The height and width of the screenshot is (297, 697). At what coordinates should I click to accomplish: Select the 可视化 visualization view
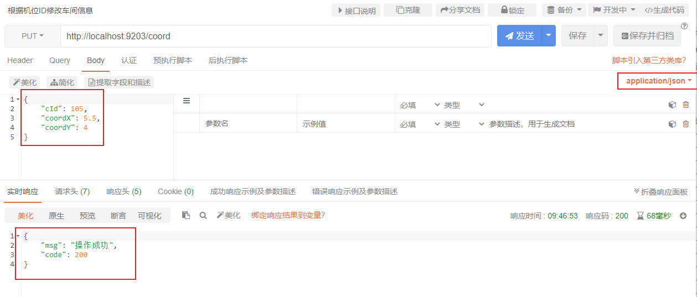[x=149, y=216]
